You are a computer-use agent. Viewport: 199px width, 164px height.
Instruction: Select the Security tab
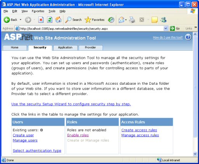click(x=40, y=48)
